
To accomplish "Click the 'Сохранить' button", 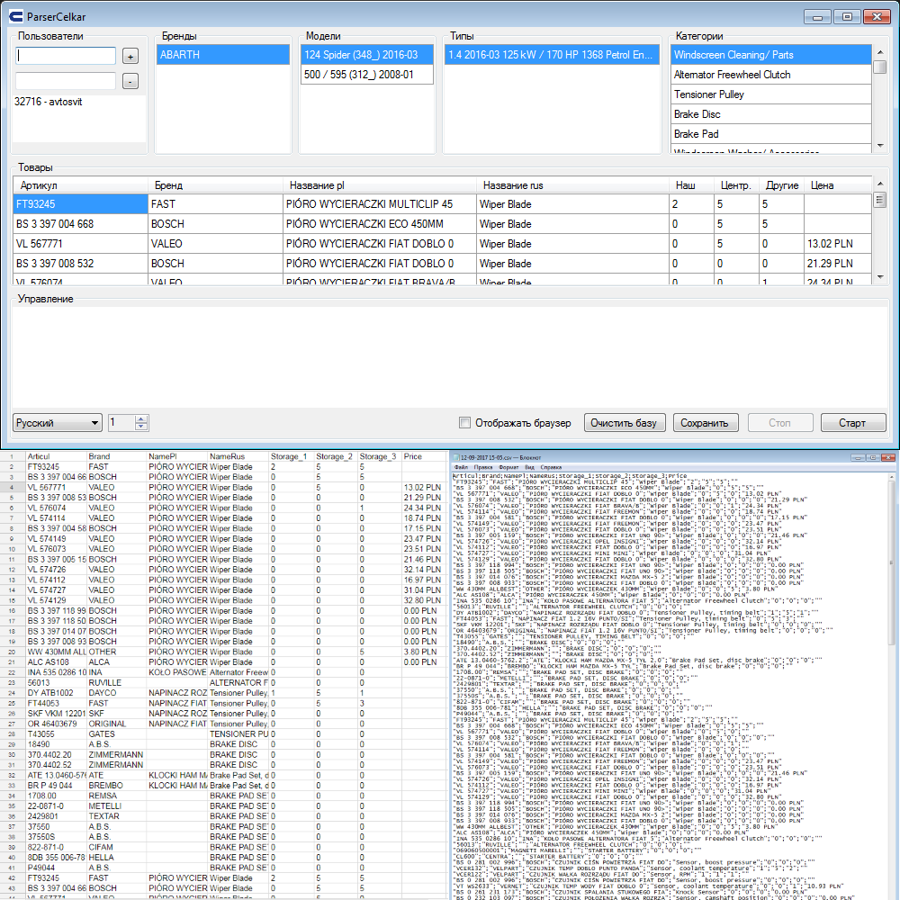I will coord(705,423).
